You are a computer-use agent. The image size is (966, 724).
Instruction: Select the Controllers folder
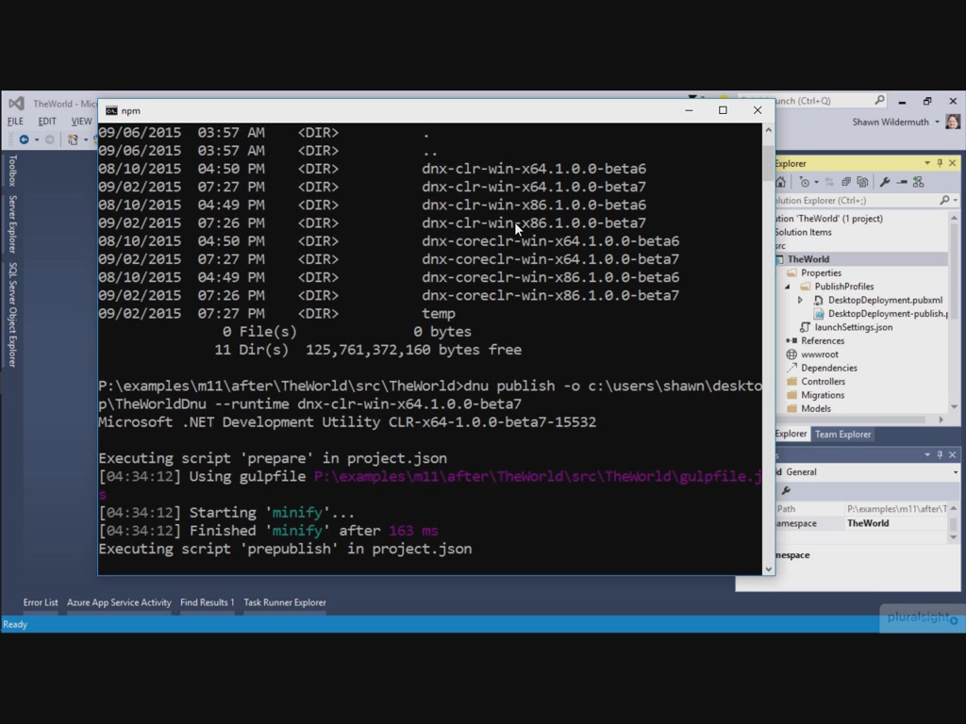coord(823,382)
